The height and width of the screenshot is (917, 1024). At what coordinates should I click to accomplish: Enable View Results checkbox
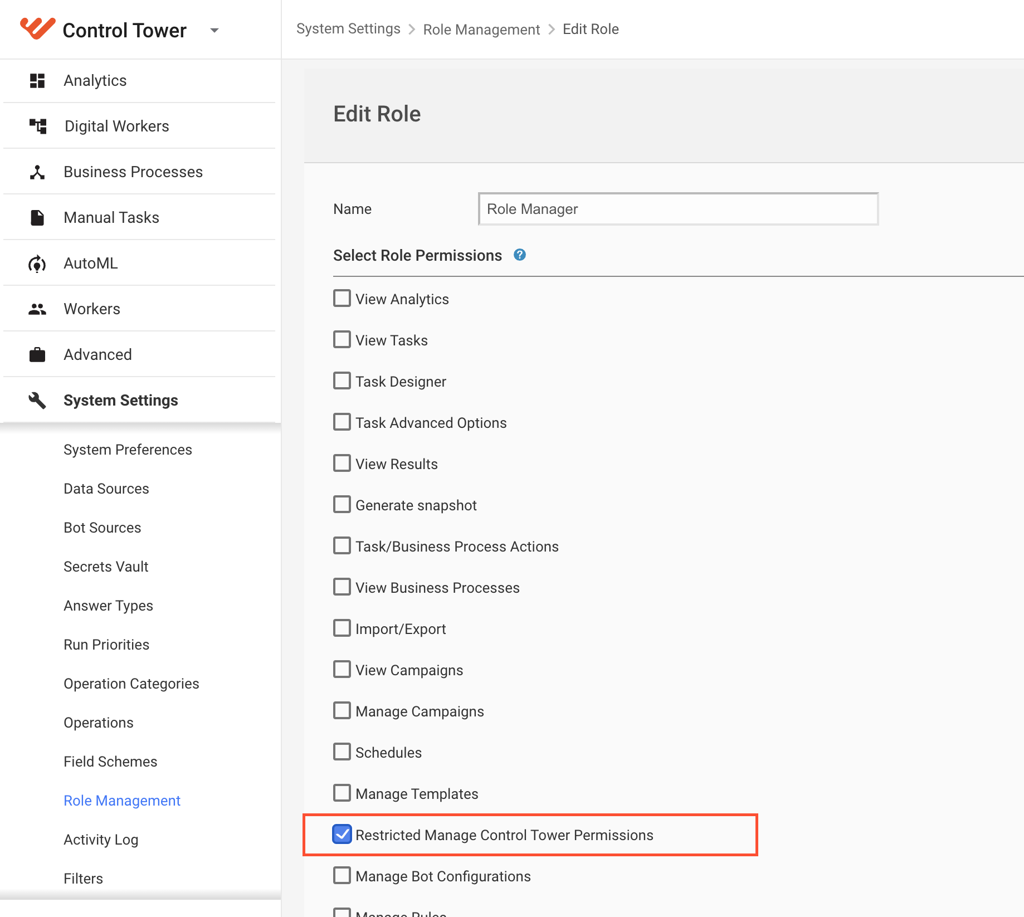(x=342, y=463)
